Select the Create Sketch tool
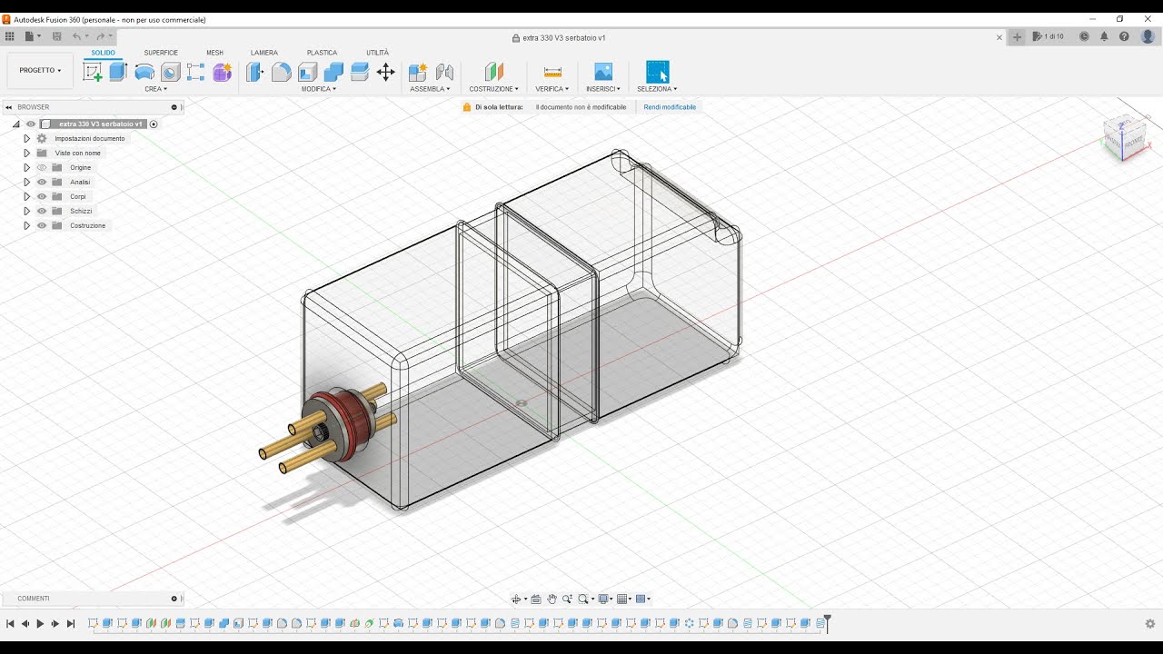This screenshot has height=654, width=1163. click(93, 72)
